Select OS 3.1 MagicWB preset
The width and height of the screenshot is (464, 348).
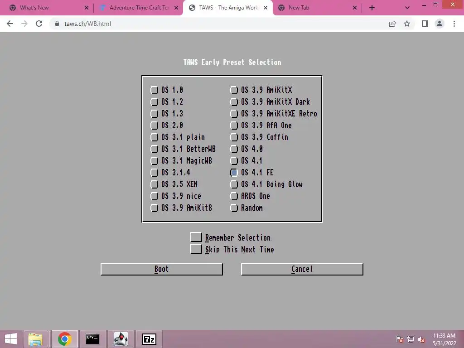[x=154, y=161]
